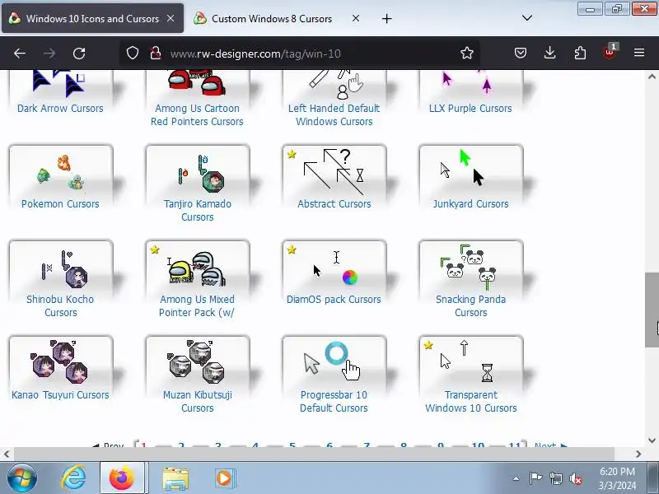Open Abstract Cursors link

coord(334,203)
